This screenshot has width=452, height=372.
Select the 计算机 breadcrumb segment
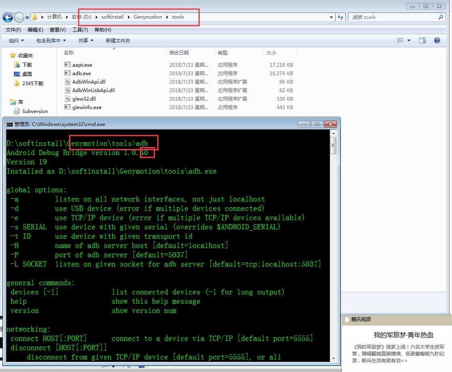click(x=55, y=17)
